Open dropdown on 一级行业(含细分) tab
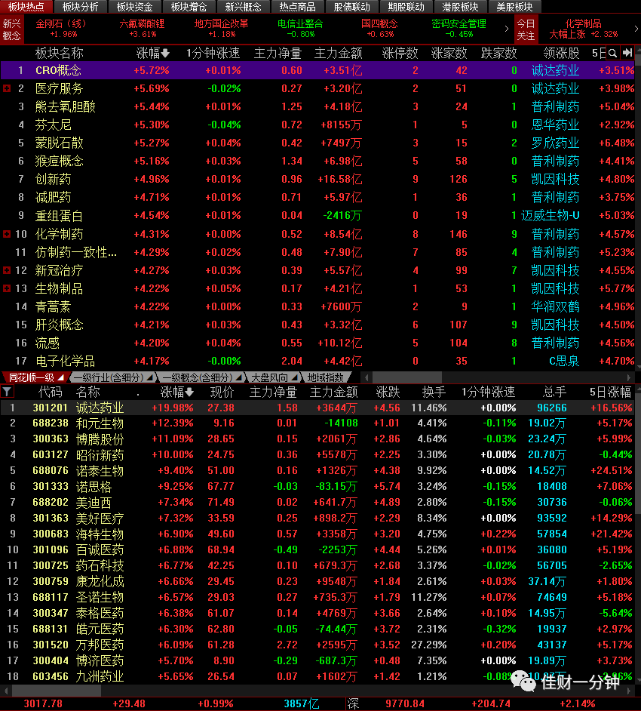This screenshot has height=711, width=641. pyautogui.click(x=149, y=377)
